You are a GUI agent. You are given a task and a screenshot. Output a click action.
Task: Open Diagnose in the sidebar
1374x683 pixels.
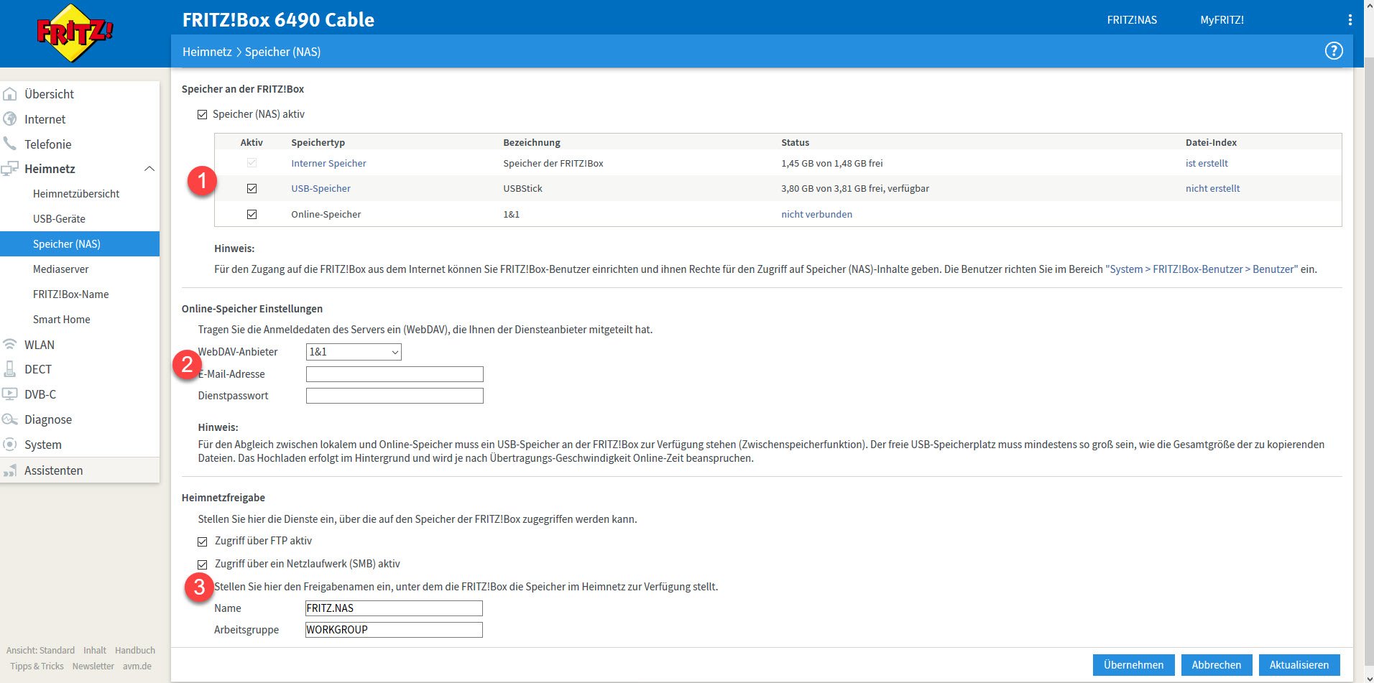[x=48, y=419]
